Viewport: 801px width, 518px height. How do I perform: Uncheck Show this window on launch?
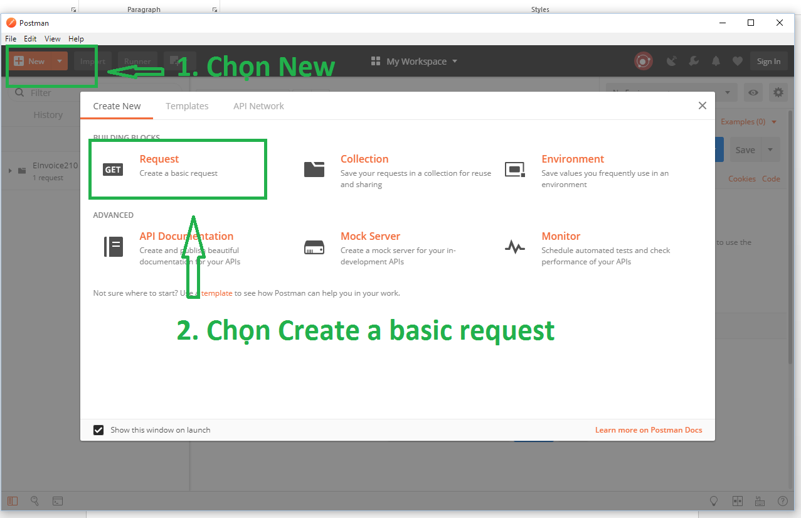[x=98, y=430]
